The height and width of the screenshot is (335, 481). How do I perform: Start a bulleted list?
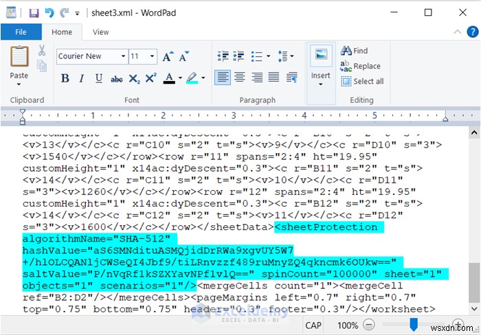point(256,56)
